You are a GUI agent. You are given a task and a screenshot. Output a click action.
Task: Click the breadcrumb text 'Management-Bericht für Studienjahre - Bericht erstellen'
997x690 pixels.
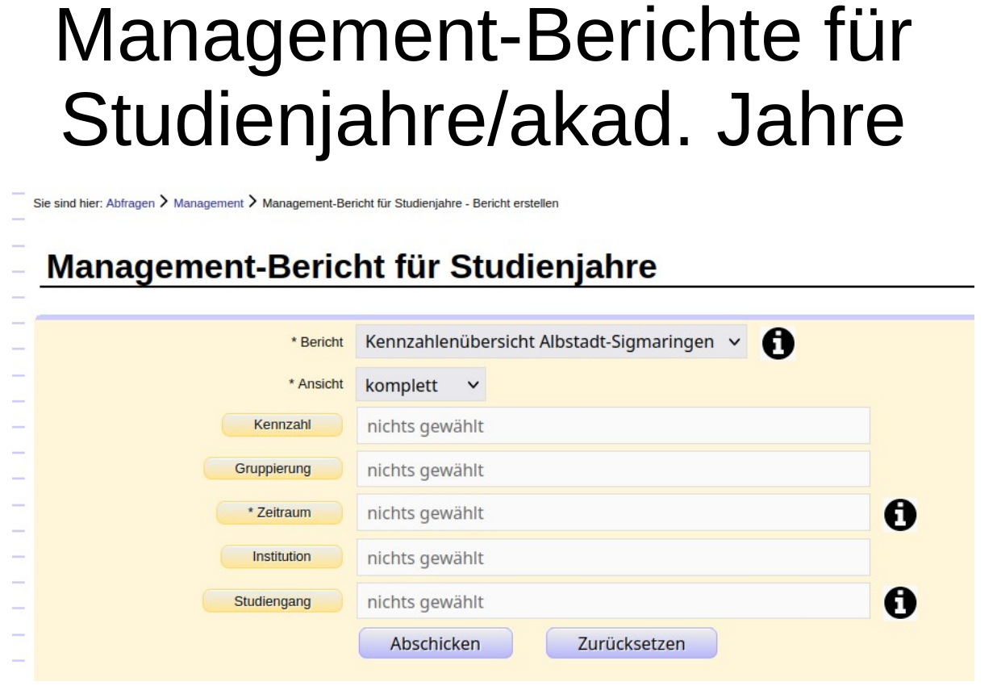(x=411, y=203)
